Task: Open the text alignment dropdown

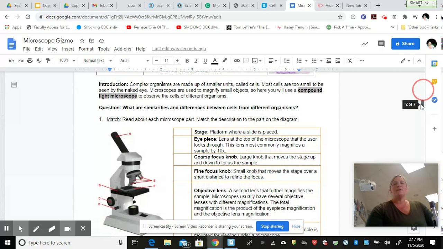Action: (x=273, y=61)
